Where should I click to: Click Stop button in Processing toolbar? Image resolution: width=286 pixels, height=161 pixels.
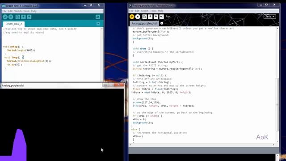pos(138,17)
